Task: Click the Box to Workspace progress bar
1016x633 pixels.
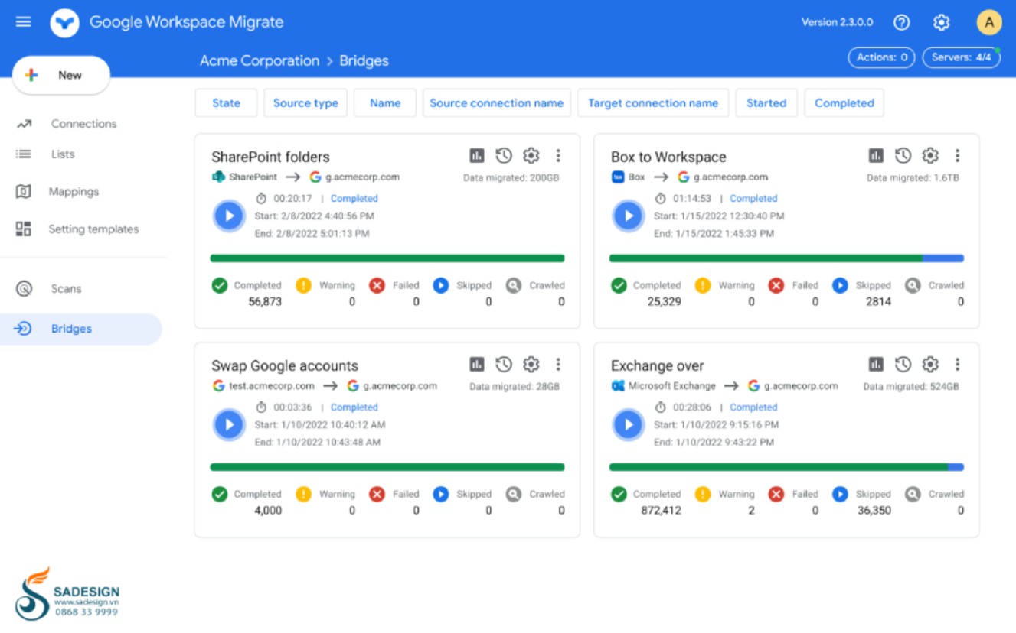Action: coord(786,258)
